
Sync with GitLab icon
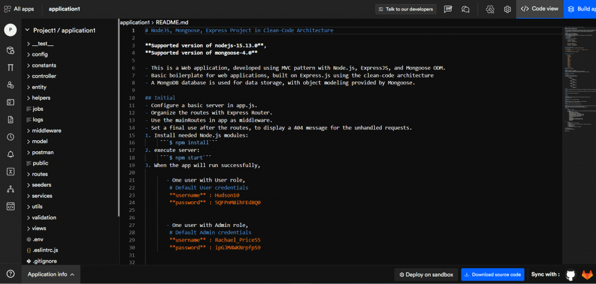tap(587, 275)
